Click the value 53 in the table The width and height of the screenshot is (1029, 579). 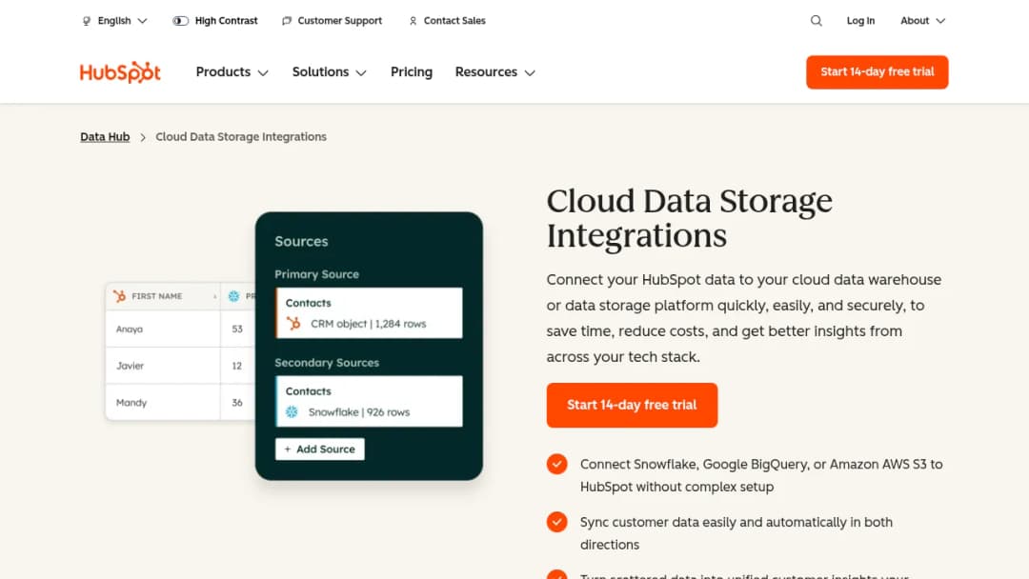click(237, 329)
